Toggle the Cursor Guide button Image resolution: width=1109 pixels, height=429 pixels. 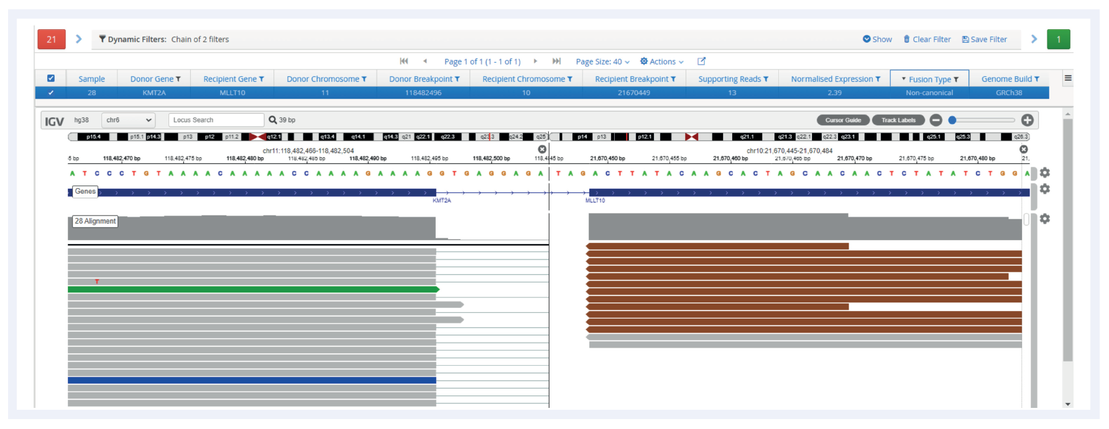pos(843,120)
